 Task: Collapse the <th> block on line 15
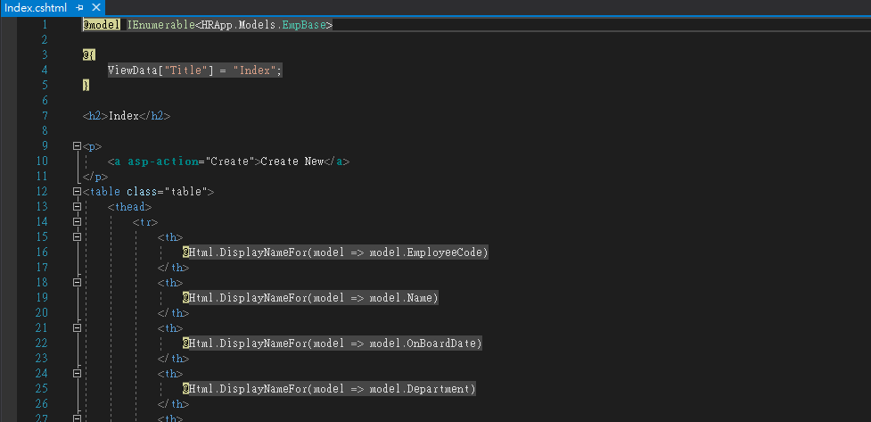point(77,236)
